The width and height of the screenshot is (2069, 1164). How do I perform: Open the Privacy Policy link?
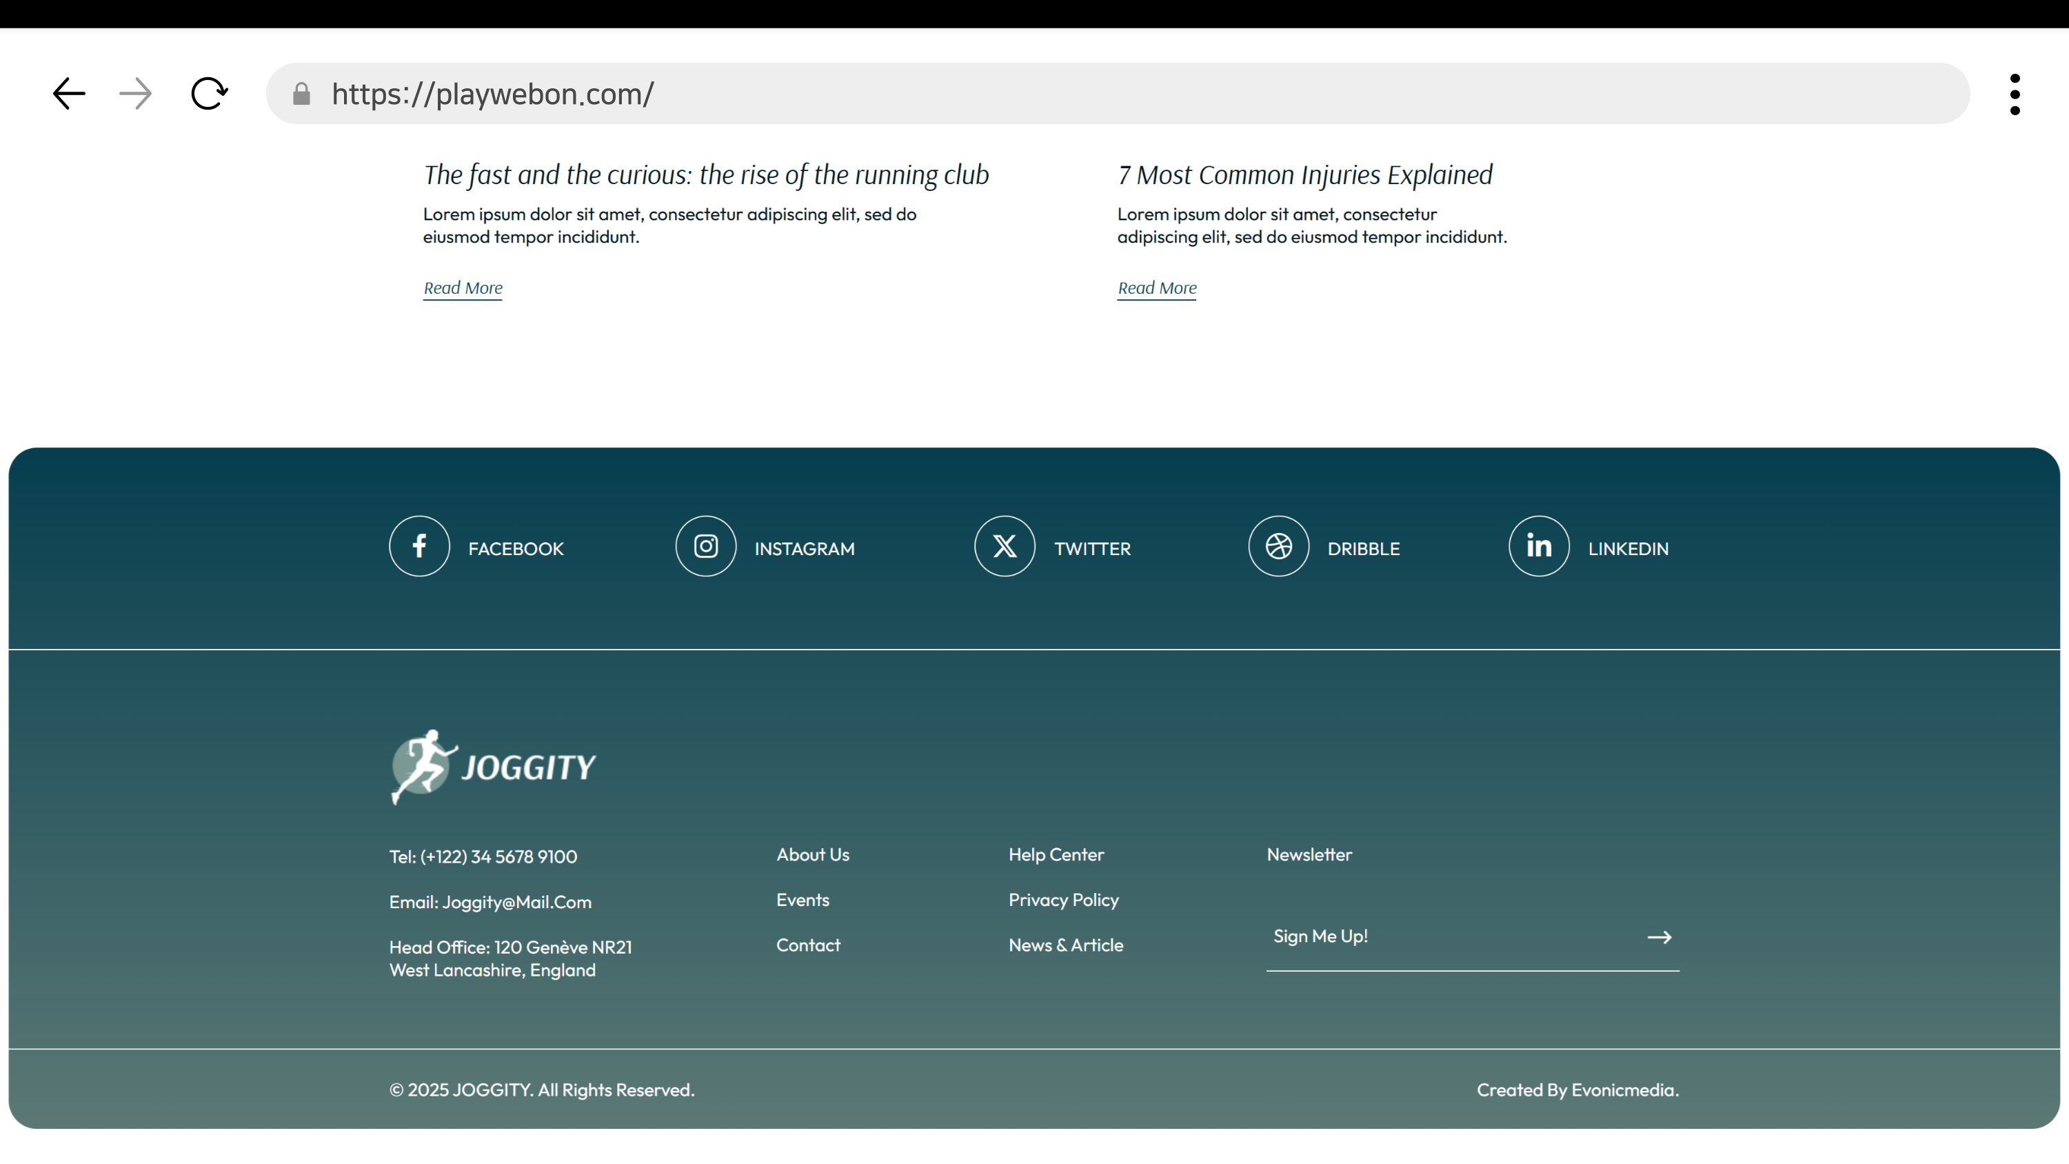pyautogui.click(x=1062, y=900)
